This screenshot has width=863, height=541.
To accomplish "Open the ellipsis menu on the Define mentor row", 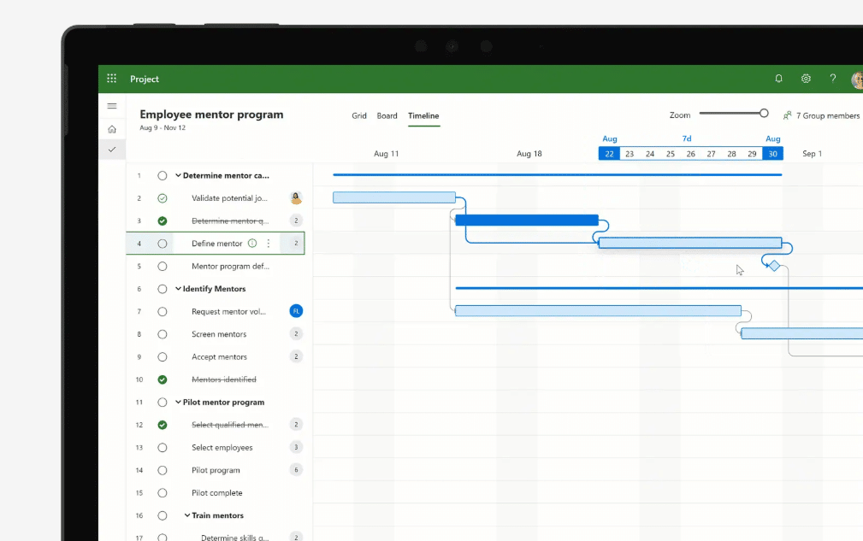I will (268, 243).
